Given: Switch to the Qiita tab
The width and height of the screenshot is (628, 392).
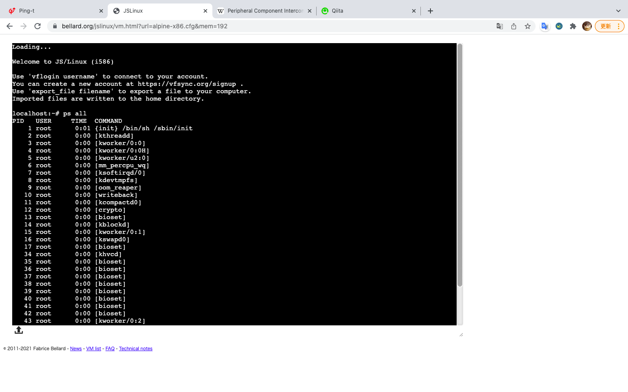Looking at the screenshot, I should click(x=349, y=10).
